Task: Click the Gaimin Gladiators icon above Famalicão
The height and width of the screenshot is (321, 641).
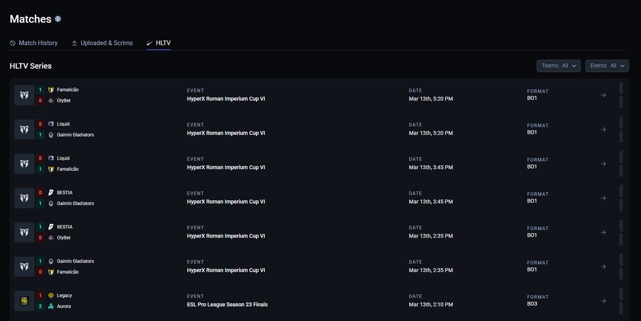Action: 51,261
